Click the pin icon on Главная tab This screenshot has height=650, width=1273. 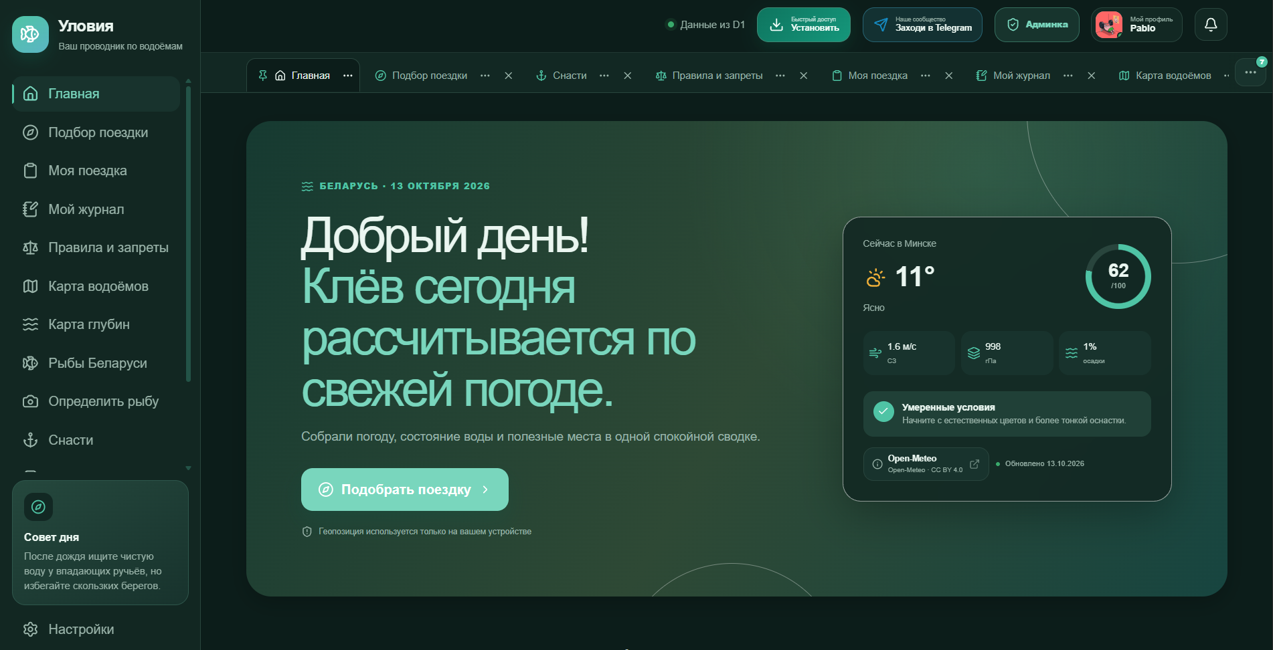tap(262, 76)
